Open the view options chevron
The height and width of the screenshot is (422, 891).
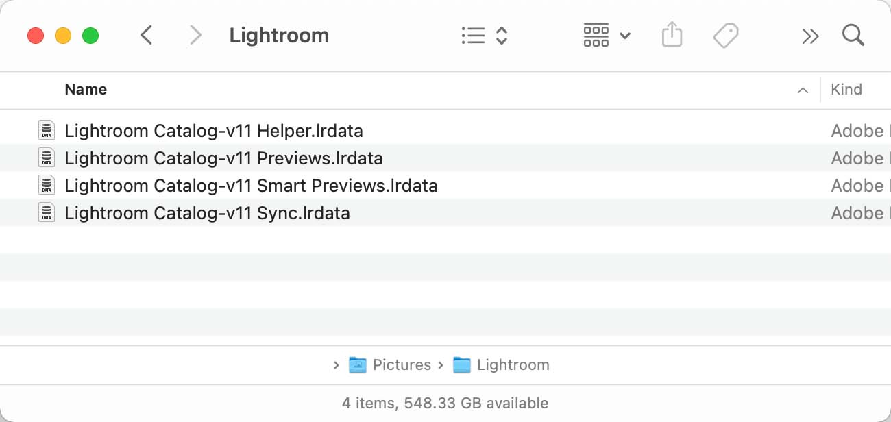coord(501,35)
